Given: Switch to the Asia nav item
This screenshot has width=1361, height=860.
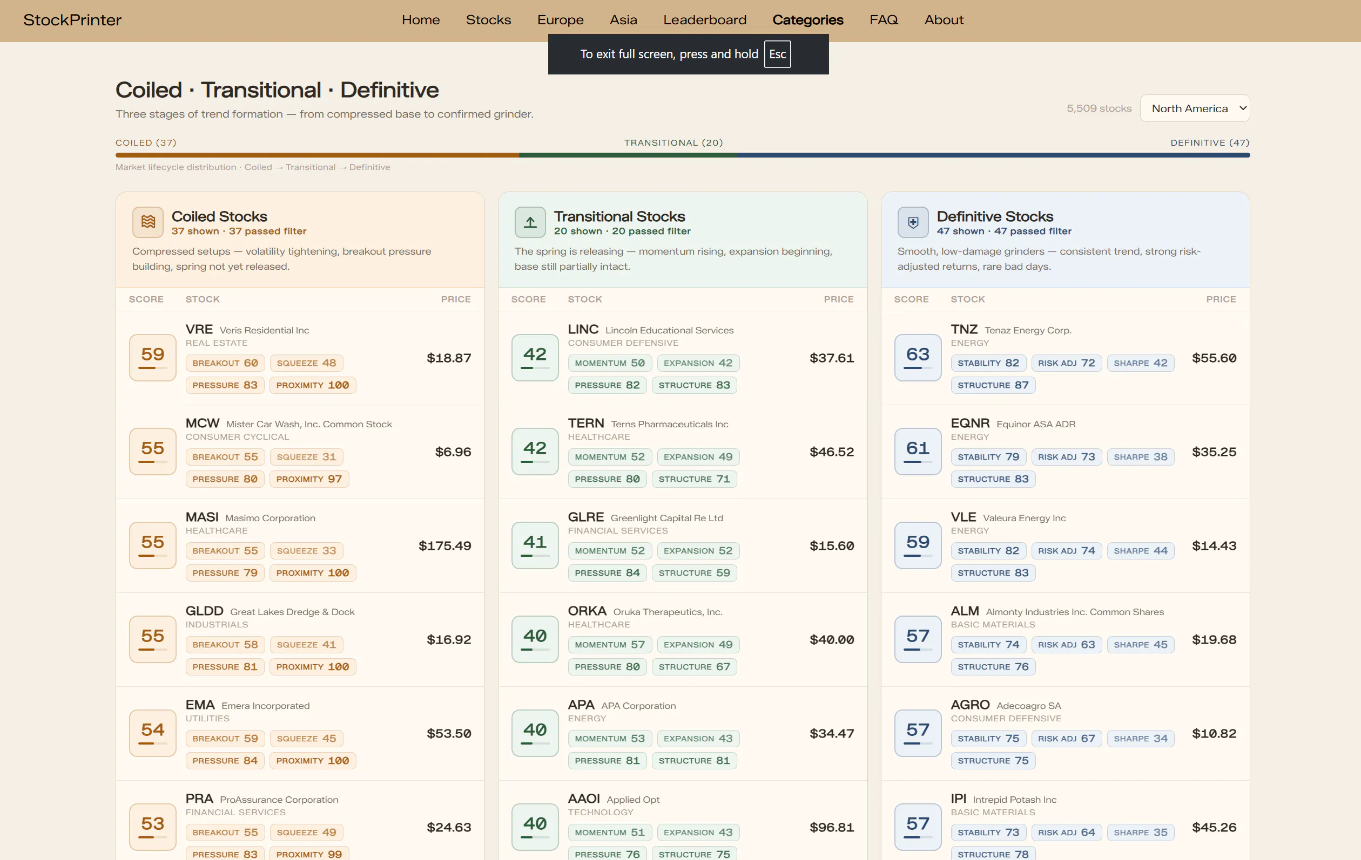Looking at the screenshot, I should (x=623, y=20).
